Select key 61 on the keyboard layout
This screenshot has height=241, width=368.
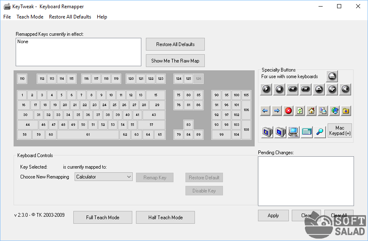(88, 134)
